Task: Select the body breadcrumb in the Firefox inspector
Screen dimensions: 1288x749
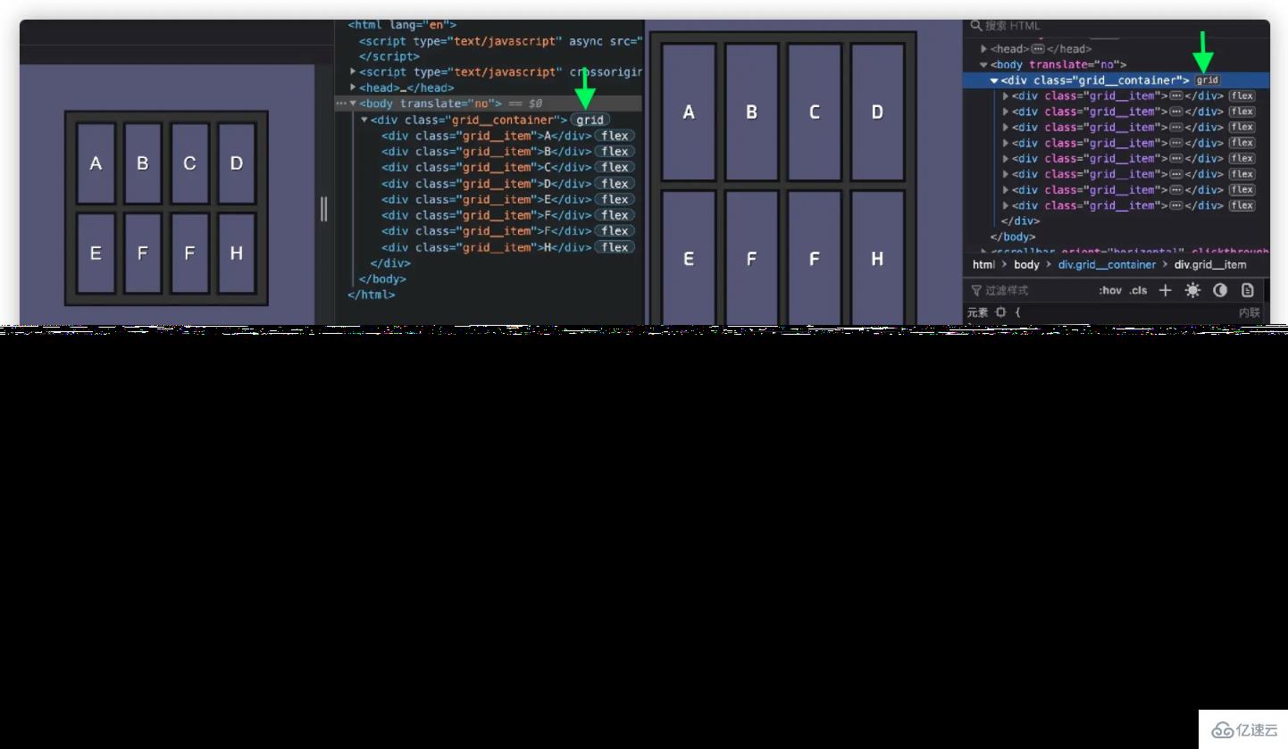Action: 1026,264
